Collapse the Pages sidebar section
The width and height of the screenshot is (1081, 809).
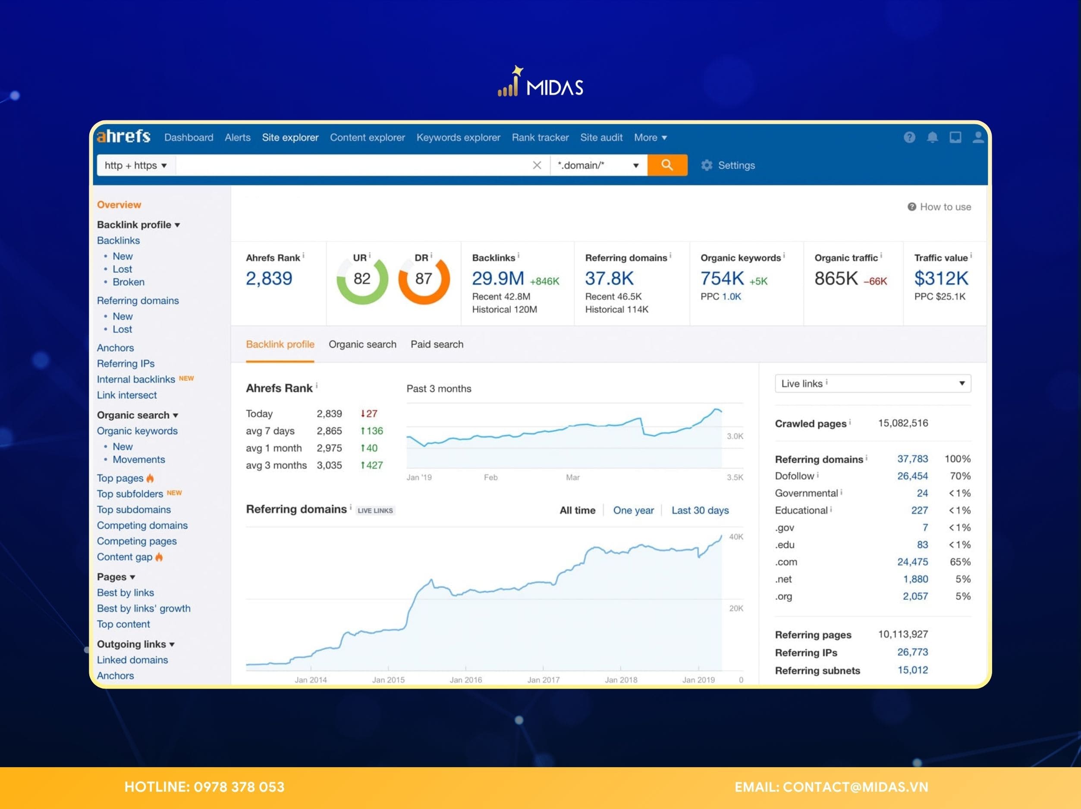116,577
